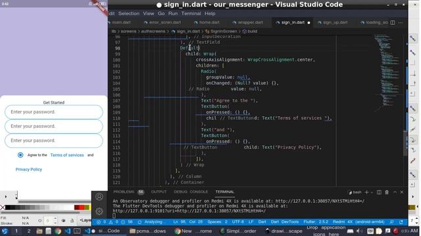Open the PROBLEMS panel tab

(124, 192)
